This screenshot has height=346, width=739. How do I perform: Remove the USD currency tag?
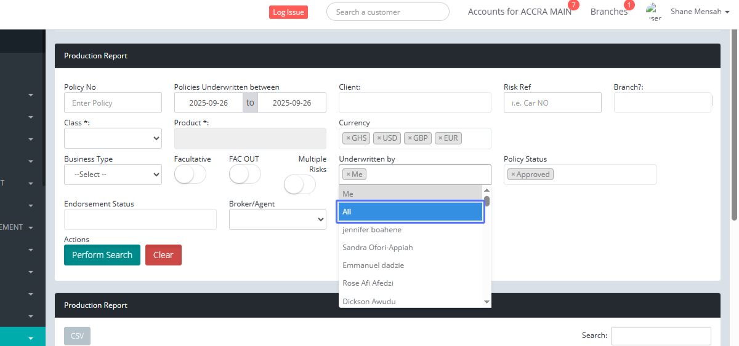tap(379, 138)
